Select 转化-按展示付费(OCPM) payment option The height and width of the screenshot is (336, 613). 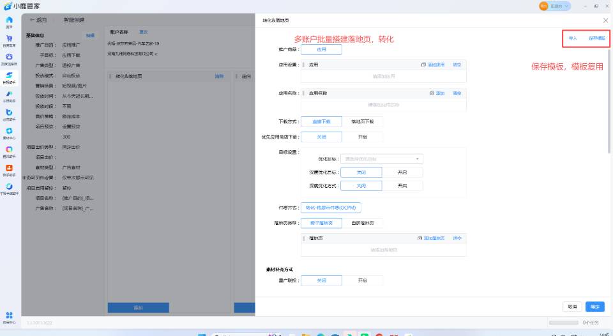(x=331, y=208)
